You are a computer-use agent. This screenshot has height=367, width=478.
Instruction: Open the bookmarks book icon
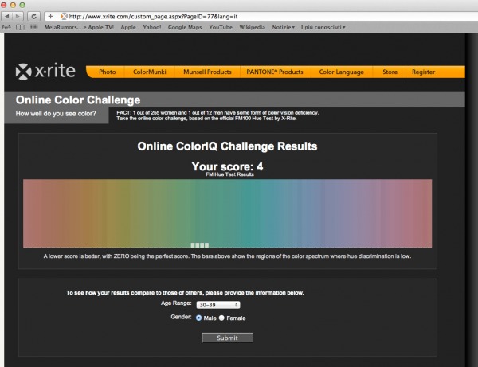(18, 27)
